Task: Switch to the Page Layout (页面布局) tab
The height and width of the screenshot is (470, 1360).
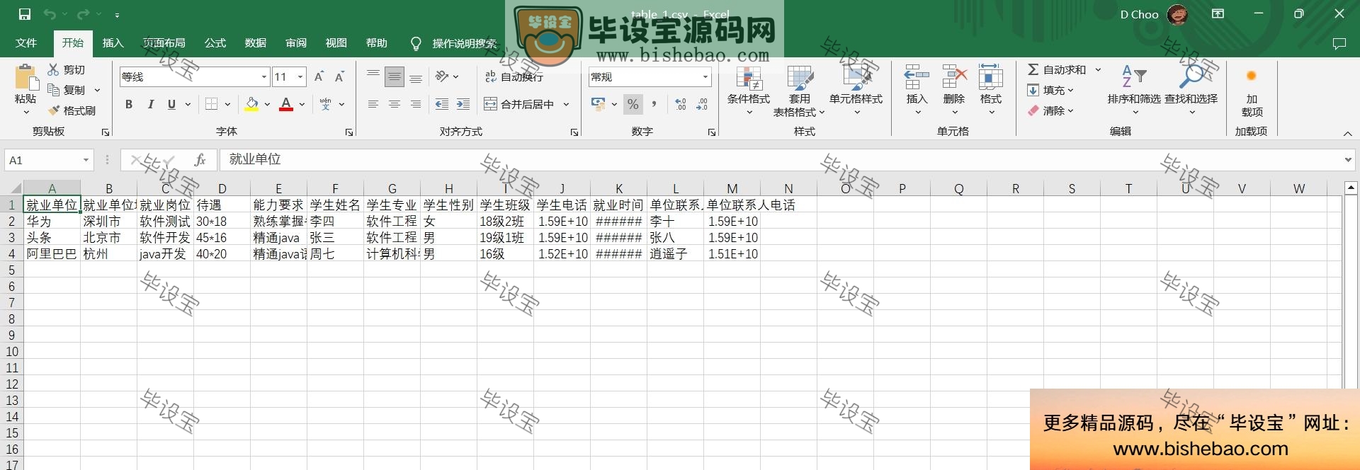Action: [164, 43]
